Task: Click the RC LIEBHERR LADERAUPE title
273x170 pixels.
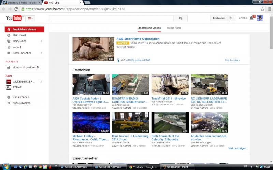Action: [209, 100]
